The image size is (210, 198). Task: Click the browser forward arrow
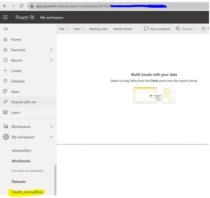click(13, 6)
